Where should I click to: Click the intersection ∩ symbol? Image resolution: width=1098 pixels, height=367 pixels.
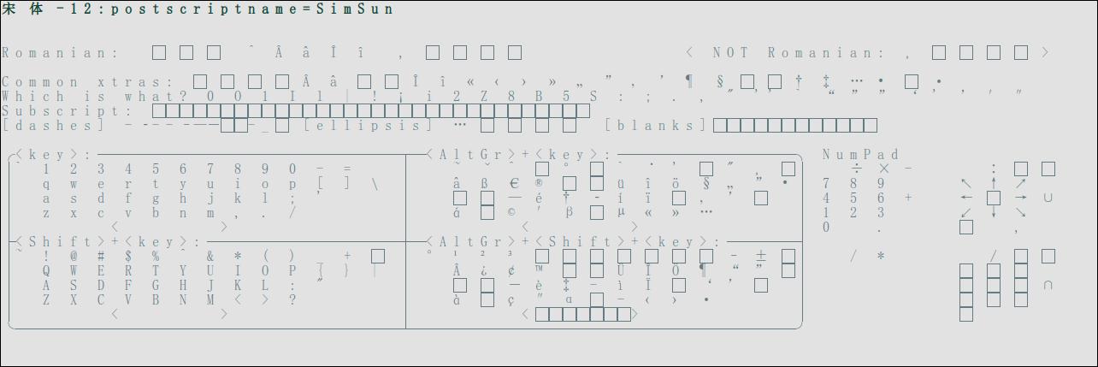tap(1048, 285)
